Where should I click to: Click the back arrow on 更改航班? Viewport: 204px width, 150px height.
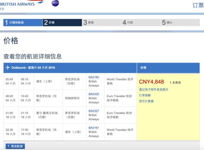click(8, 146)
